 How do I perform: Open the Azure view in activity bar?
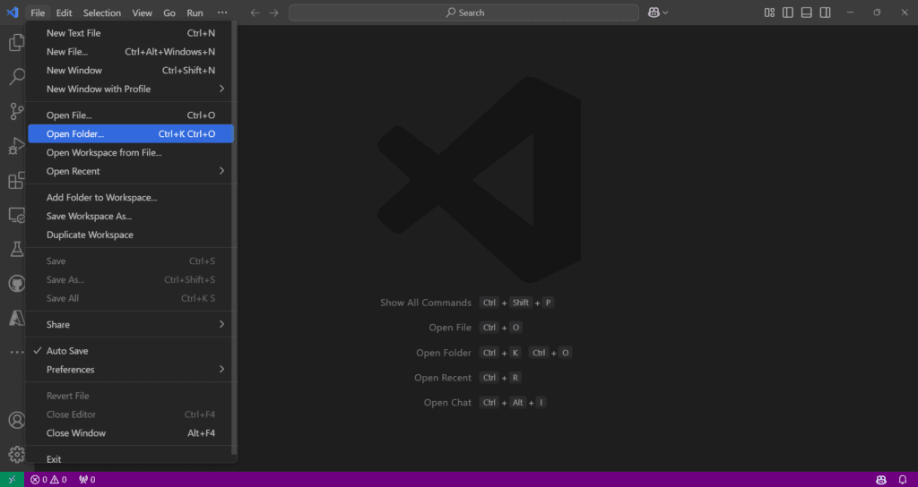click(16, 318)
